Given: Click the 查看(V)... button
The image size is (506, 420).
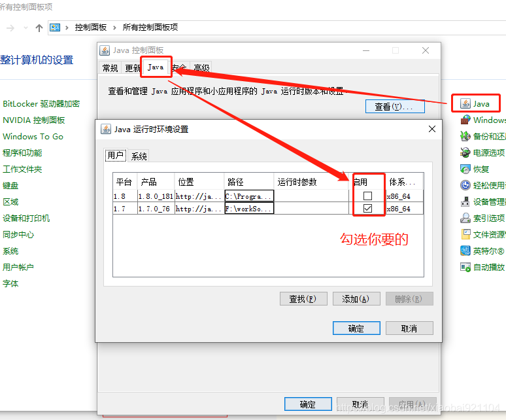Looking at the screenshot, I should coord(395,107).
